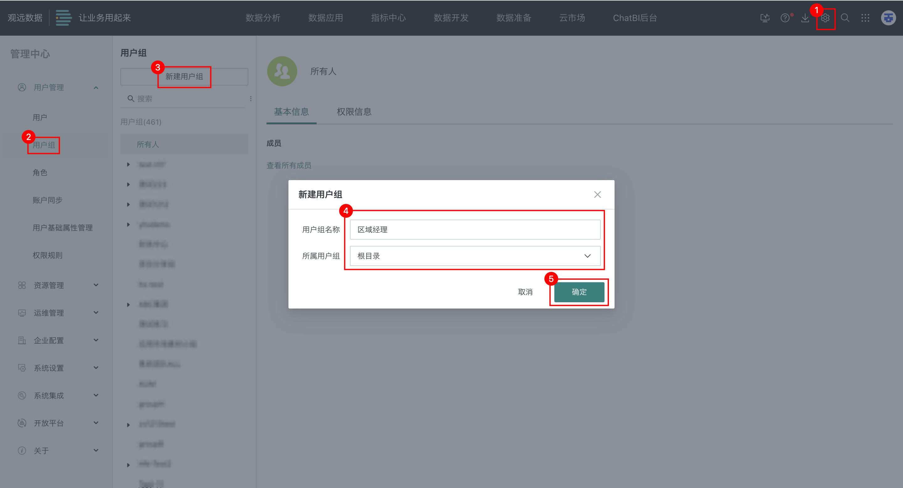Click the 用户组名称 input field
This screenshot has width=903, height=488.
[x=475, y=230]
